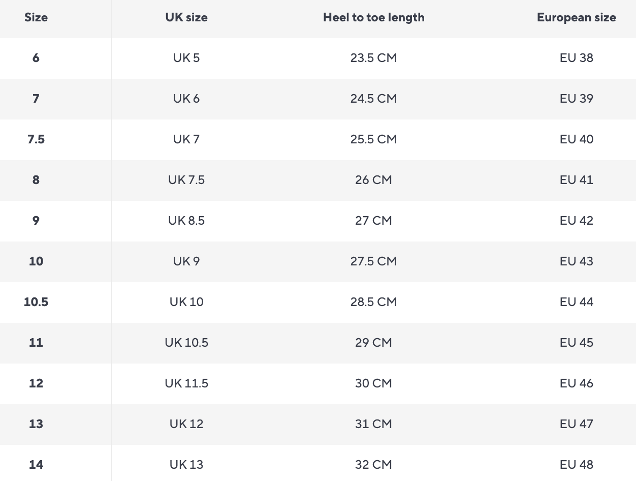Click the EU 38 cell
Screen dimensions: 636x481
click(x=576, y=58)
